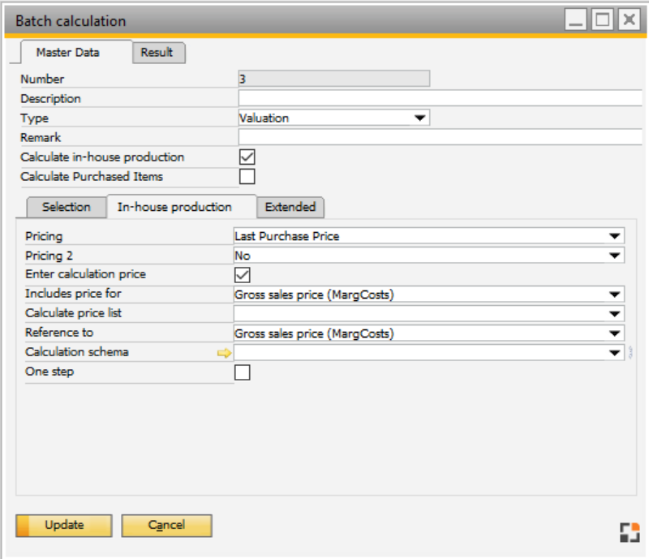The image size is (649, 559).
Task: Minimize the Batch calculation window
Action: pyautogui.click(x=576, y=20)
